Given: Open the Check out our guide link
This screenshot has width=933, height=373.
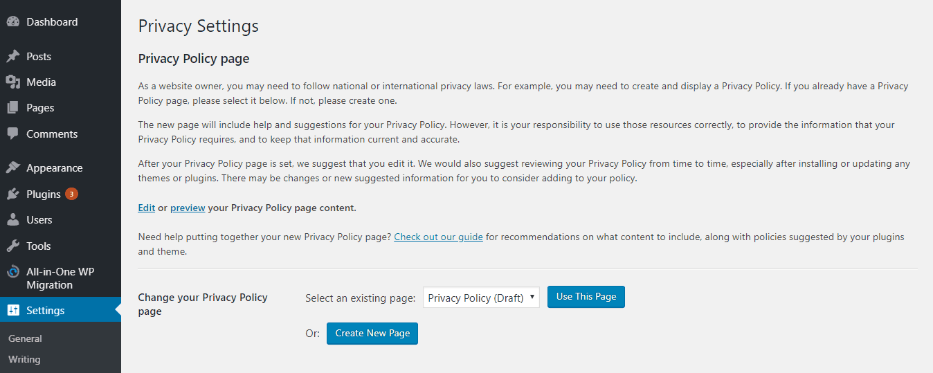Looking at the screenshot, I should pos(439,237).
